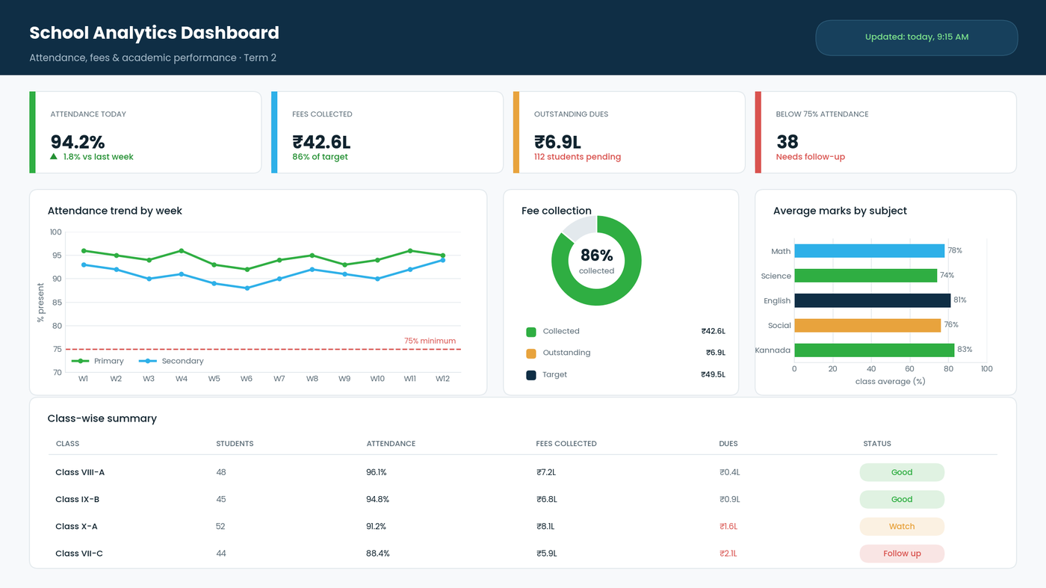This screenshot has width=1046, height=588.
Task: Sort table by the CLASS column header
Action: pyautogui.click(x=67, y=444)
